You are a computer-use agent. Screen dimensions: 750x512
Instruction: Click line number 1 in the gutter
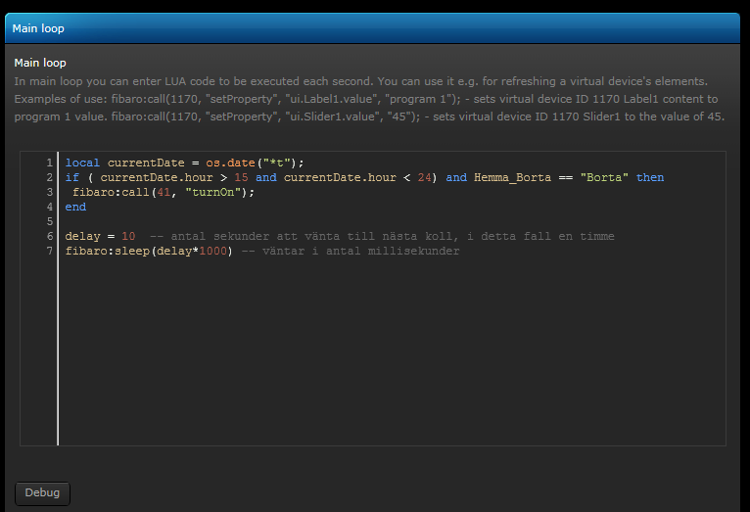48,163
